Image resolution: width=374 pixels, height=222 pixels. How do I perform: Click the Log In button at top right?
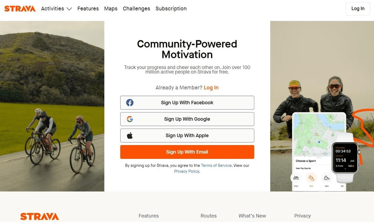tap(357, 9)
